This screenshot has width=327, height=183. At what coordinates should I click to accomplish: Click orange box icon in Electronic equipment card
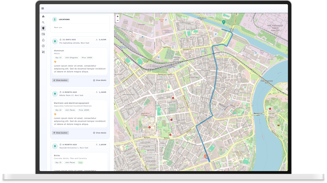[55, 114]
